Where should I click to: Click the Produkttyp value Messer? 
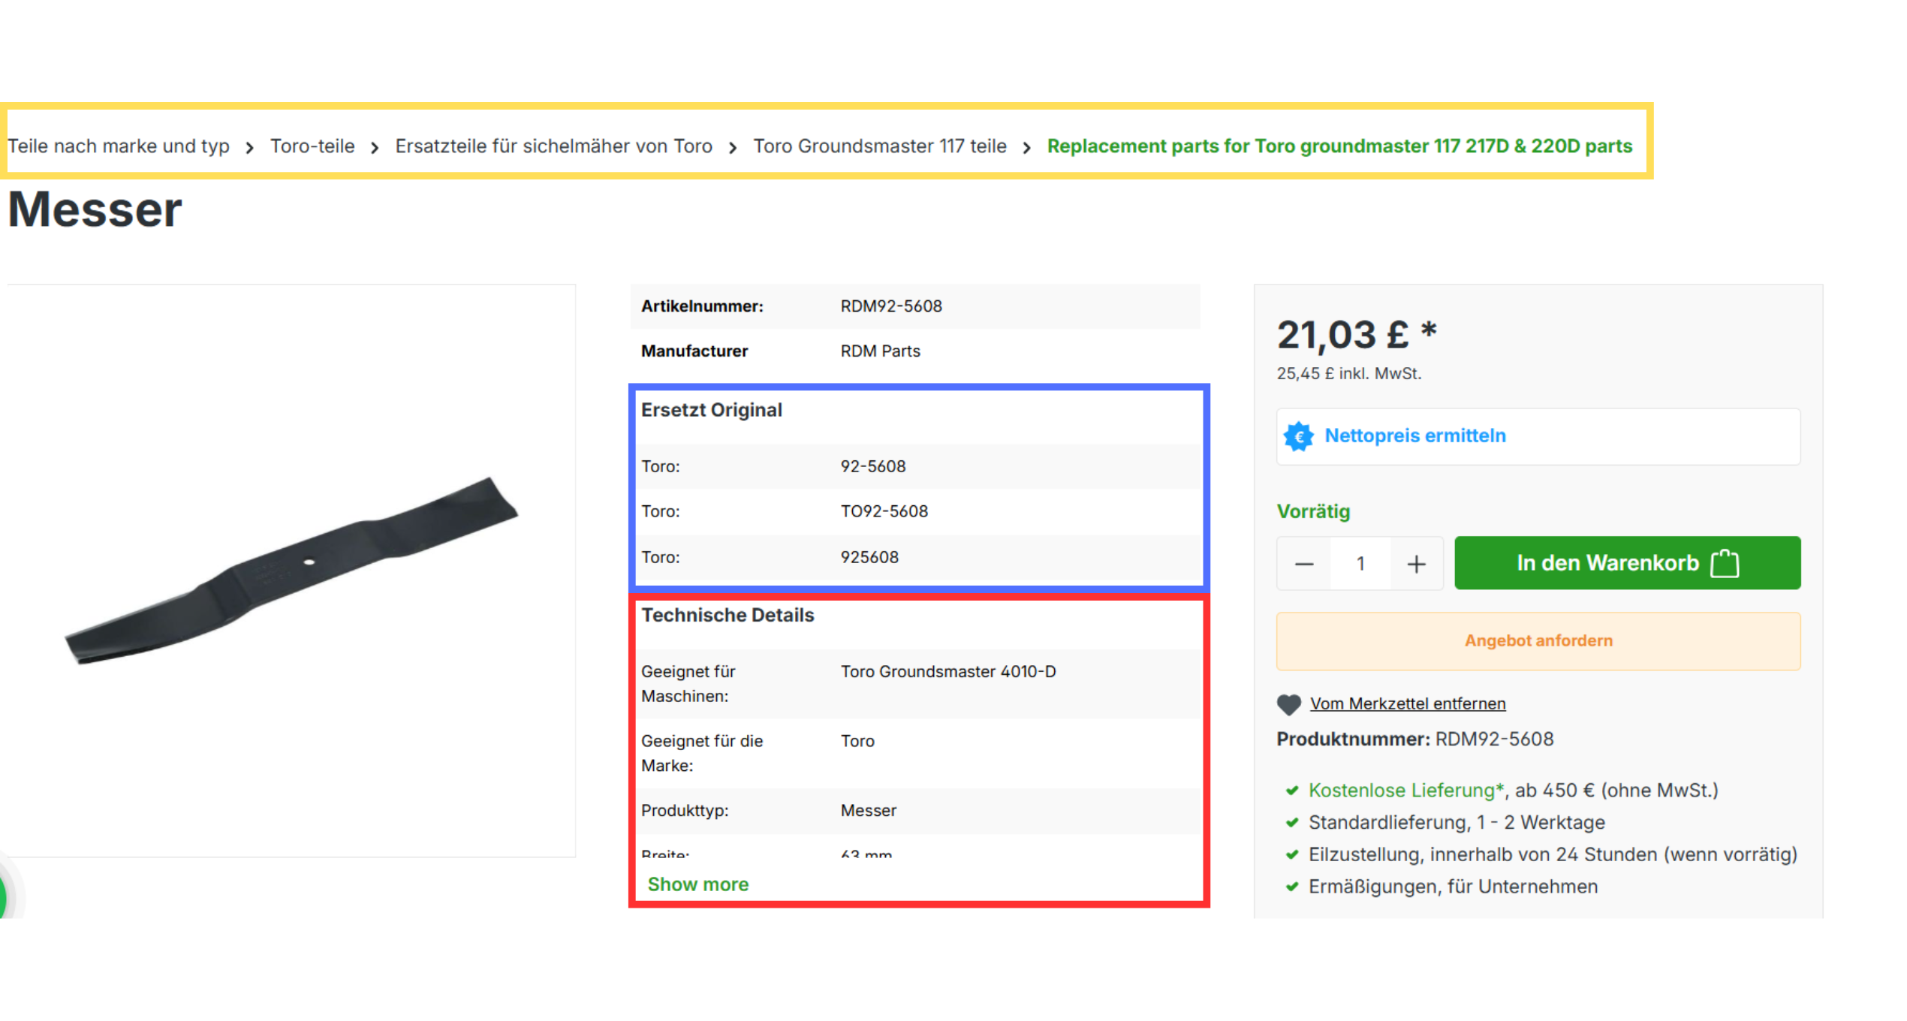(x=869, y=810)
